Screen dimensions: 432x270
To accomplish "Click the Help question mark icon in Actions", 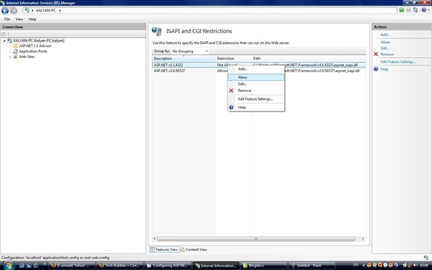I will pyautogui.click(x=375, y=69).
